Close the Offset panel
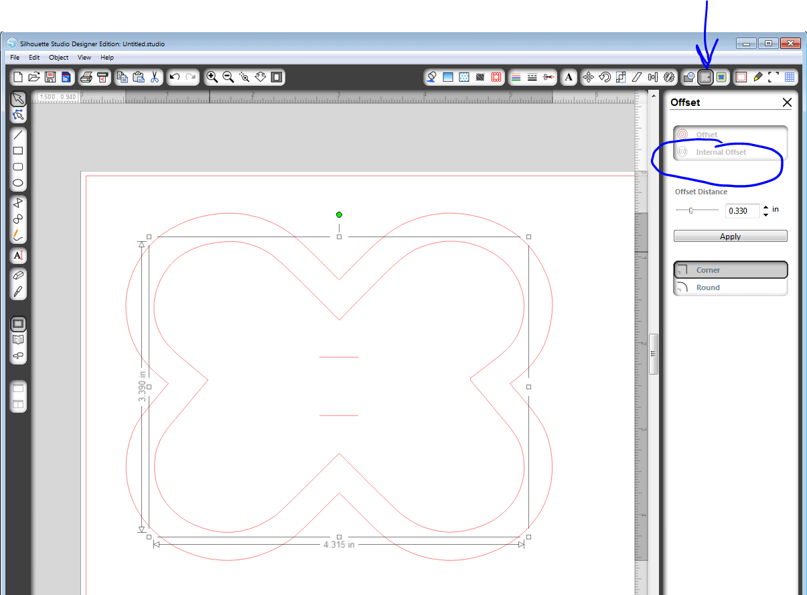The width and height of the screenshot is (807, 595). (x=787, y=103)
